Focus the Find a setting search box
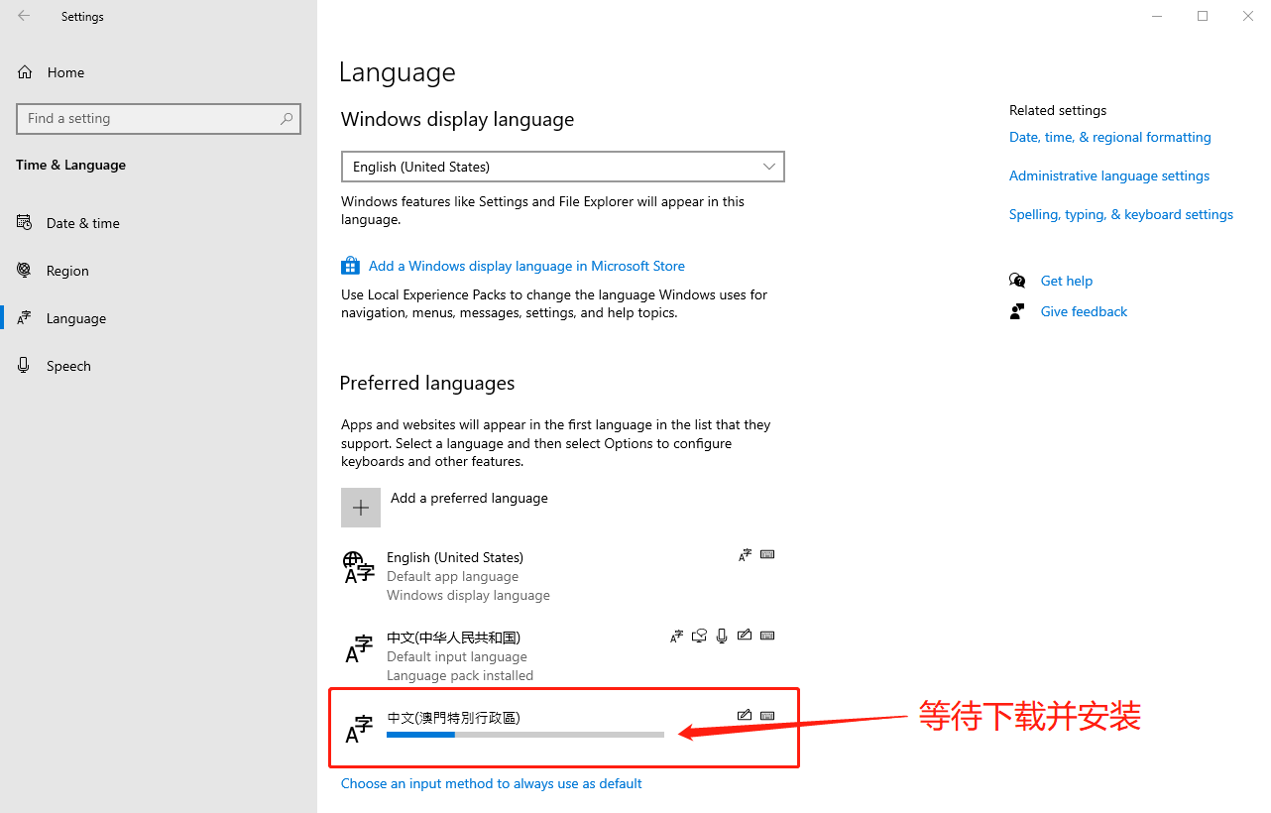This screenshot has width=1271, height=813. tap(159, 118)
